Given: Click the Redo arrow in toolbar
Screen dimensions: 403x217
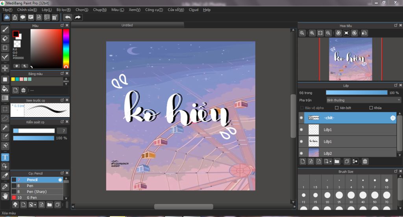Looking at the screenshot, I should 78,17.
